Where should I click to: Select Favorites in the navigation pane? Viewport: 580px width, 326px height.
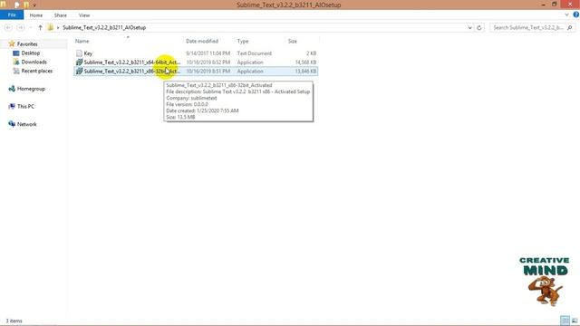27,44
